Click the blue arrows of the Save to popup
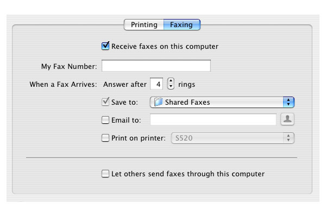This screenshot has height=217, width=326. coord(289,102)
